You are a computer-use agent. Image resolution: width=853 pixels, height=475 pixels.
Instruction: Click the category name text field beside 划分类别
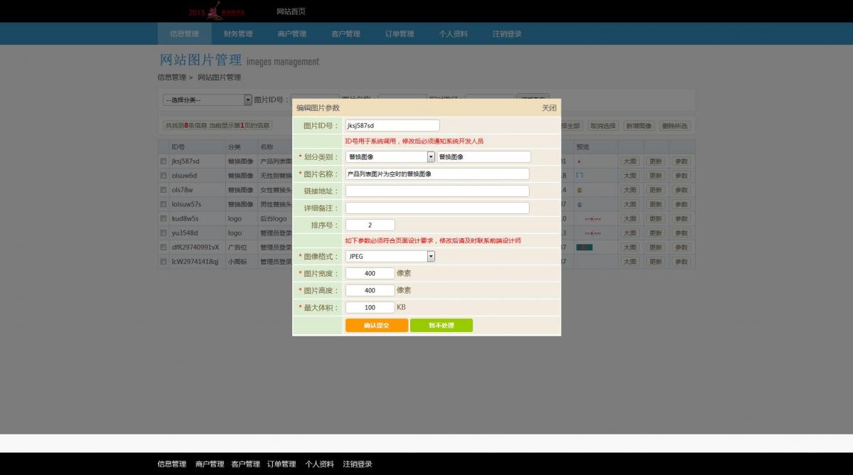coord(483,156)
